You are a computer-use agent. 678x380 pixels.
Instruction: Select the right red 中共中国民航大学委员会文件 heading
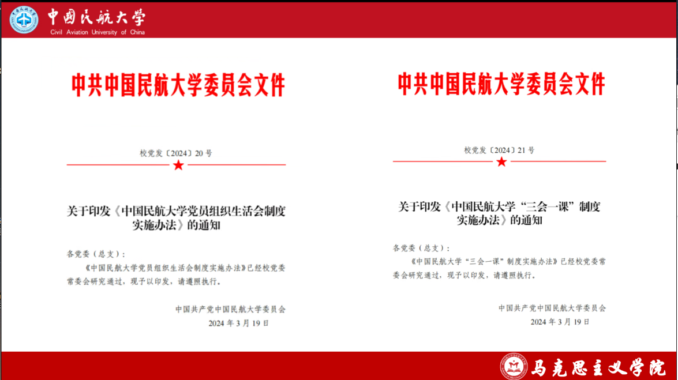click(x=501, y=84)
